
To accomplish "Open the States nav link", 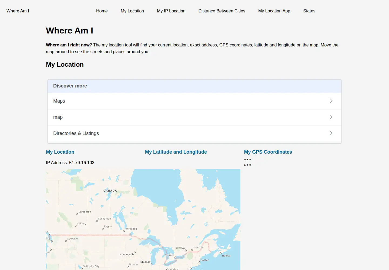I will tap(309, 11).
